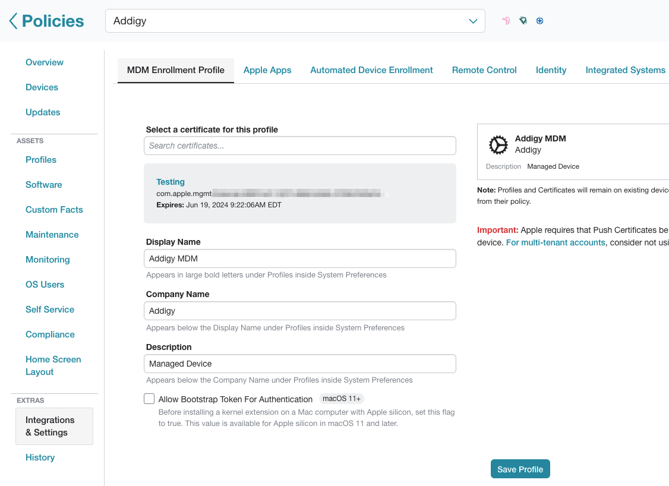Viewport: 669px width, 486px height.
Task: Enable Allow Bootstrap Token For Authentication checkbox
Action: (x=149, y=399)
